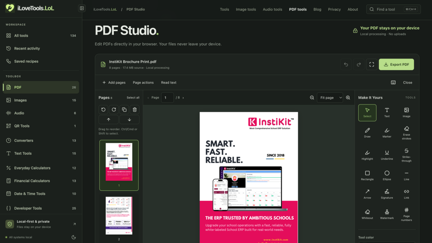Screen dimensions: 432x243
Task: Undo the last edit
Action: pyautogui.click(x=346, y=64)
